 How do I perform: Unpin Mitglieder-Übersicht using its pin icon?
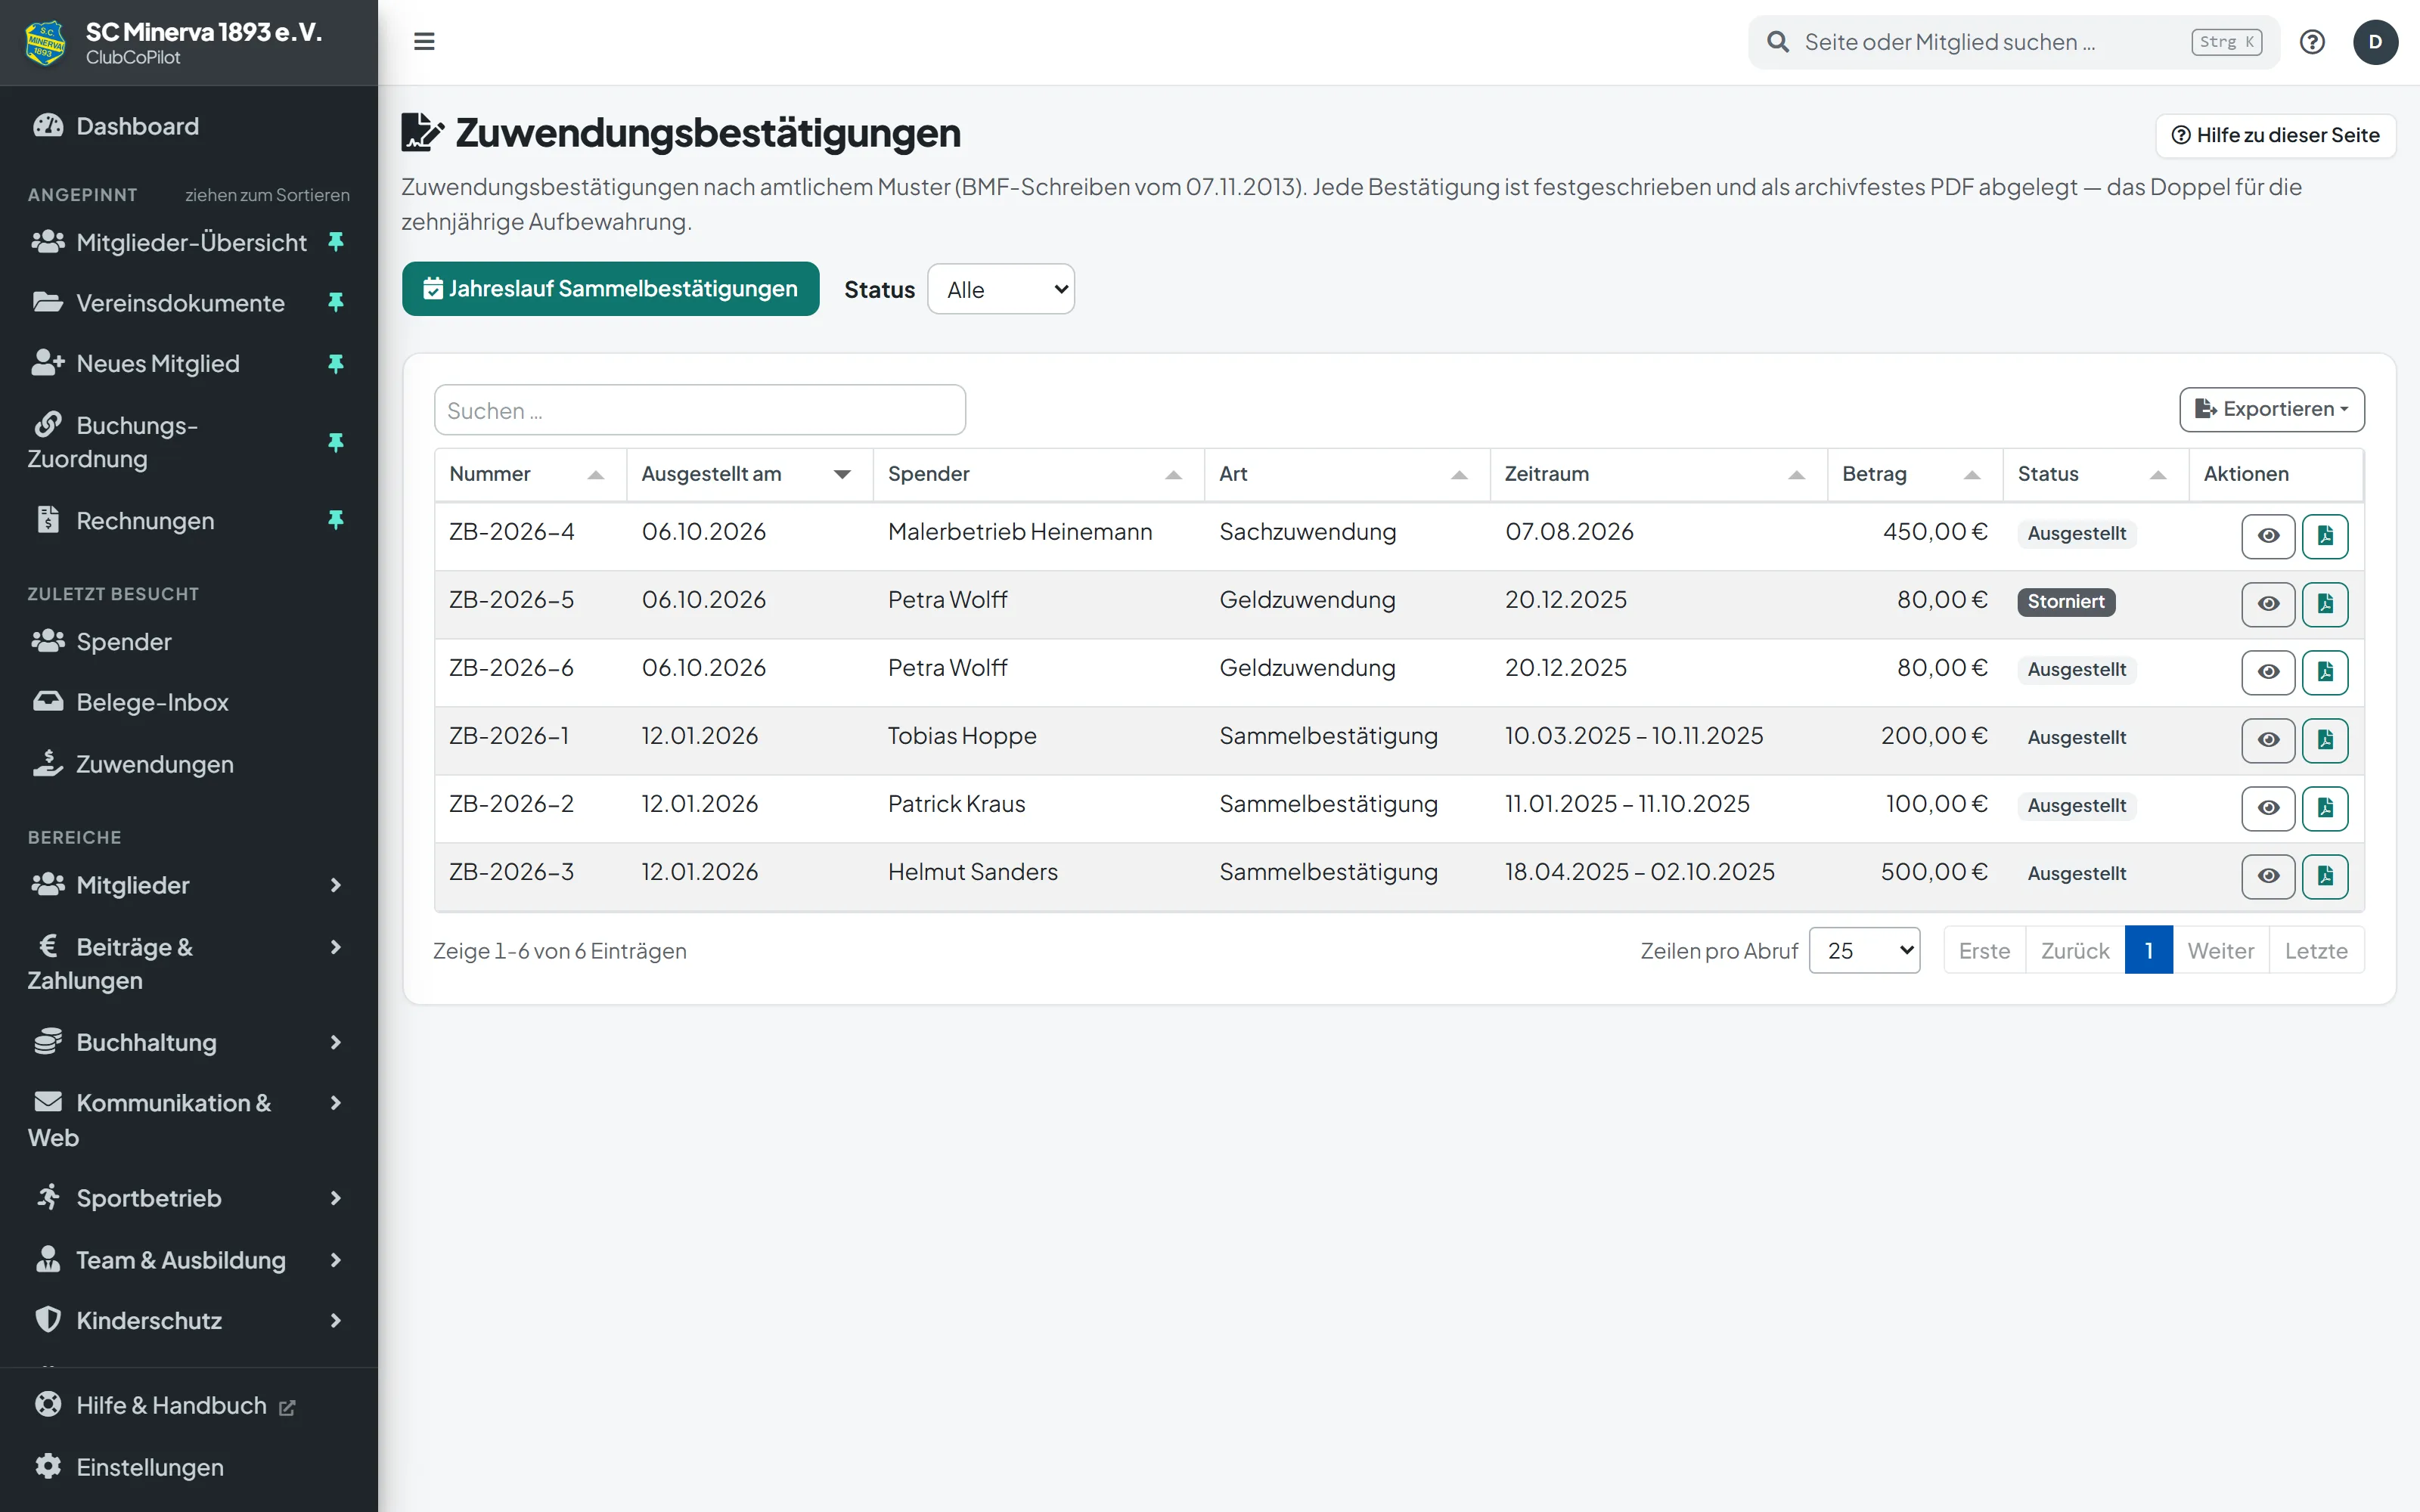336,242
